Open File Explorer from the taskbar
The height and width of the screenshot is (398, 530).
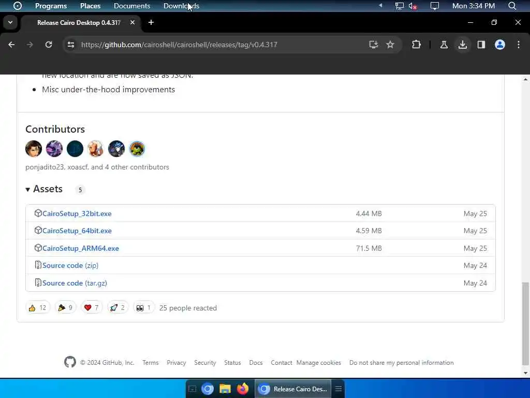(225, 389)
